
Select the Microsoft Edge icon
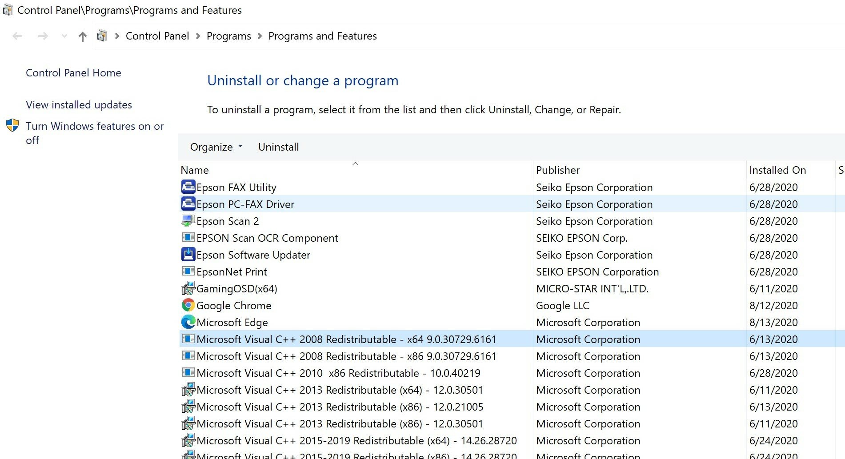[x=188, y=322]
